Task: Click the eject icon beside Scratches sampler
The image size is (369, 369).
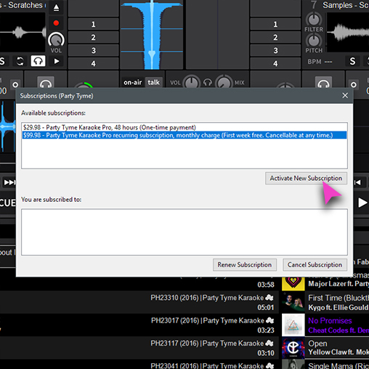Action: [x=56, y=8]
